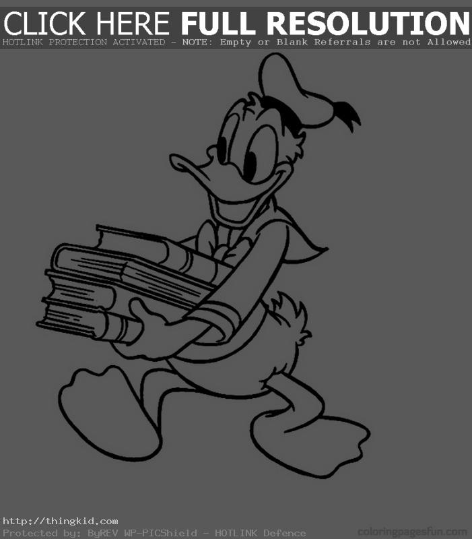Open the http://thingkid.com URL text

[61, 521]
